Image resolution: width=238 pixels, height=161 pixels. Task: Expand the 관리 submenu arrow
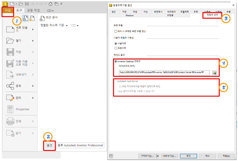click(33, 98)
